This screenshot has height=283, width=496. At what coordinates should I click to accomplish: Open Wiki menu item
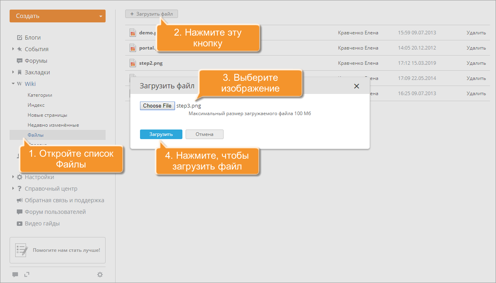pos(30,84)
